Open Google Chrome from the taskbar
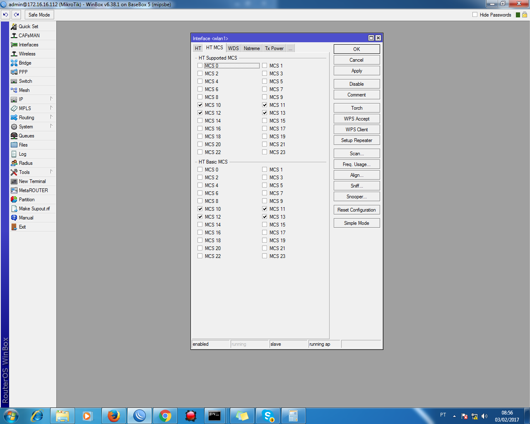The width and height of the screenshot is (530, 424). click(165, 416)
